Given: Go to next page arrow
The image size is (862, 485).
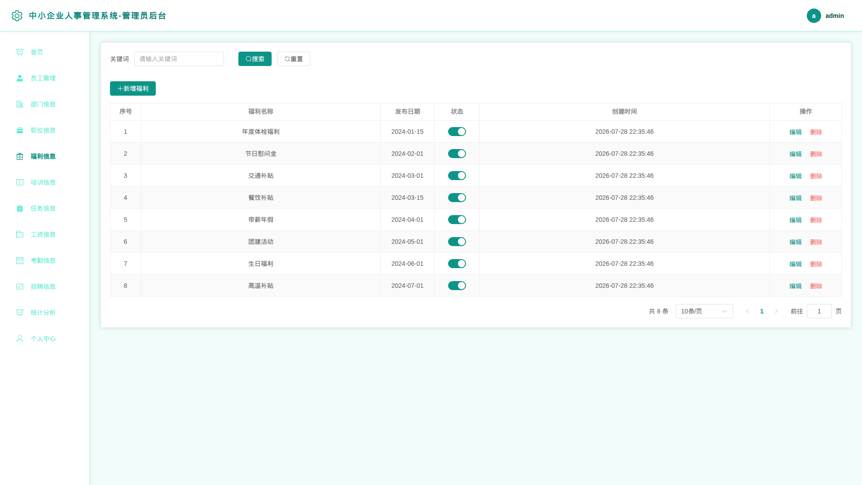Looking at the screenshot, I should click(776, 311).
